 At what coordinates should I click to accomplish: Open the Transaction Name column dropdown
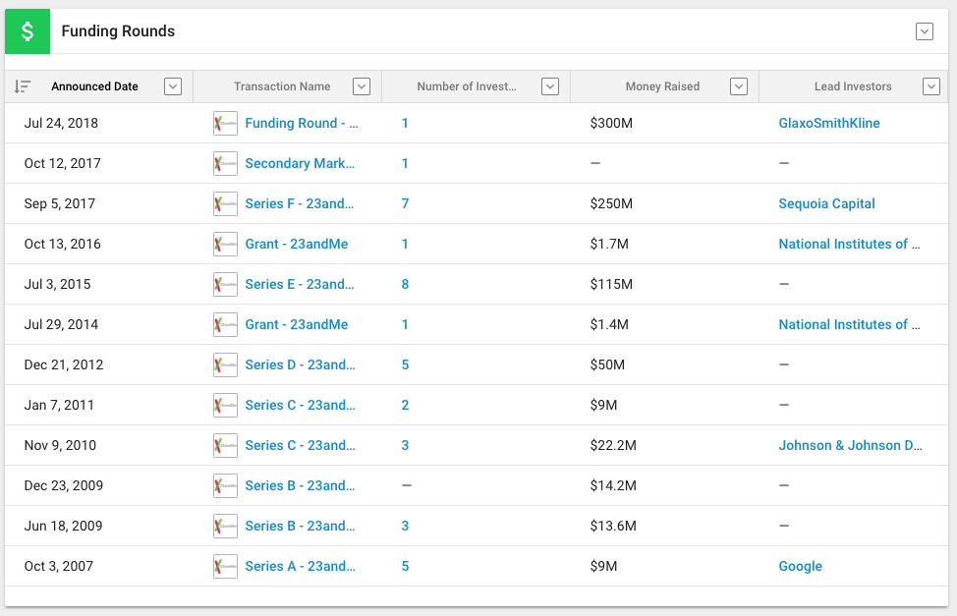click(362, 86)
